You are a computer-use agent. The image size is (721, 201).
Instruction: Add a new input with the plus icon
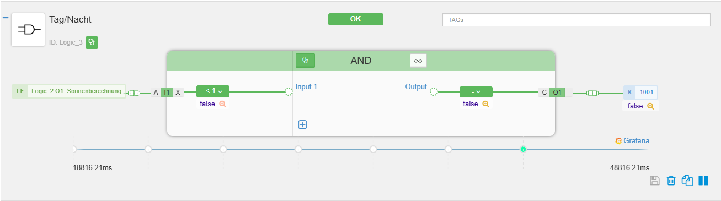(302, 124)
